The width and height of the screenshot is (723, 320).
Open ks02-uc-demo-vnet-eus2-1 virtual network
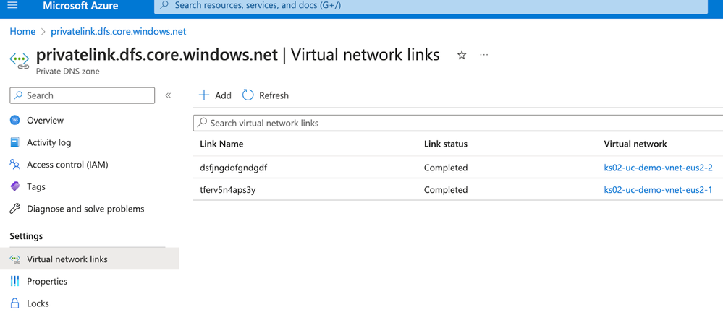(658, 190)
